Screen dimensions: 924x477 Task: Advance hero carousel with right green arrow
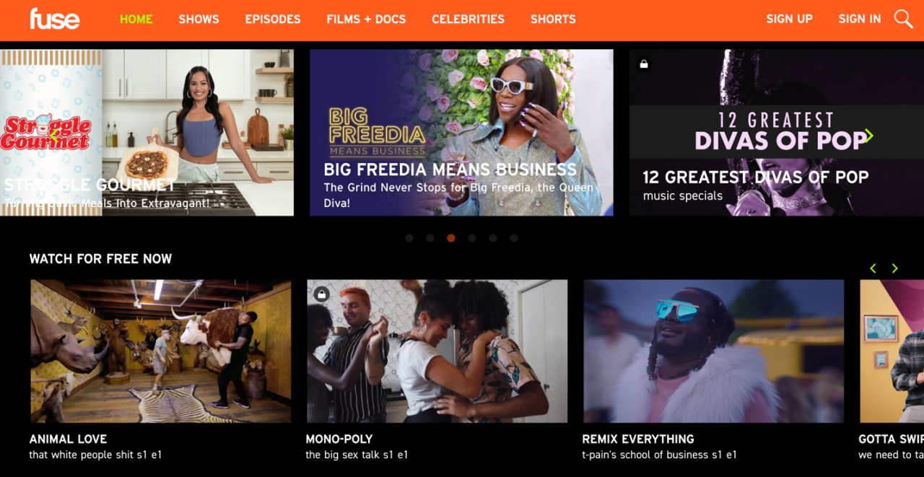tap(869, 136)
